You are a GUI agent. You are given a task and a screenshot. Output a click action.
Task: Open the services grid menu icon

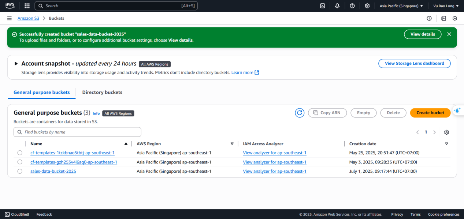27,6
